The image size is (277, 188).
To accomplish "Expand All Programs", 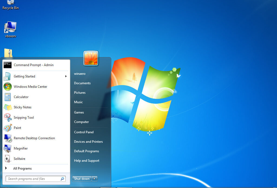I will pyautogui.click(x=22, y=168).
